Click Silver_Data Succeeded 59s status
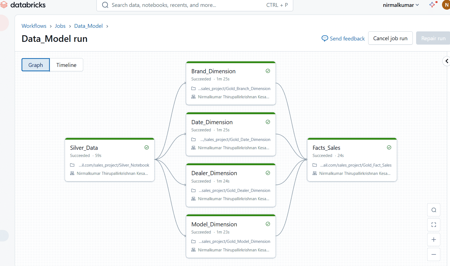The height and width of the screenshot is (266, 450). 86,156
